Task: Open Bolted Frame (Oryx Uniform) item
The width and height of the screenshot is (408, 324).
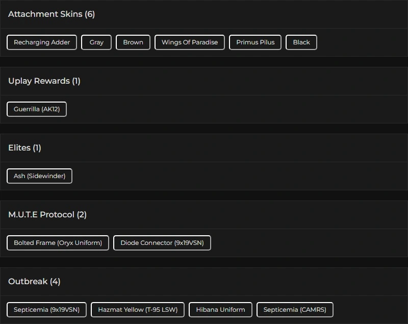Action: click(x=58, y=243)
